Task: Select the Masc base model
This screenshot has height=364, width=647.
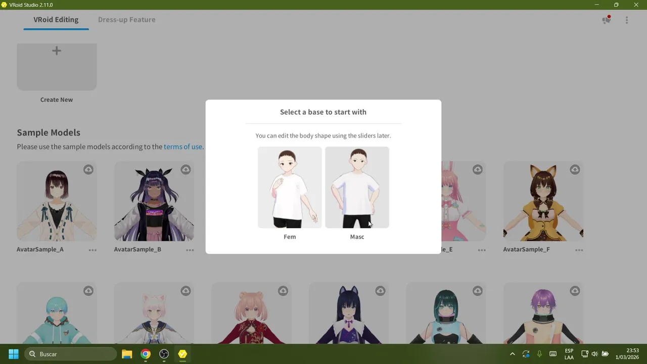Action: 357,187
